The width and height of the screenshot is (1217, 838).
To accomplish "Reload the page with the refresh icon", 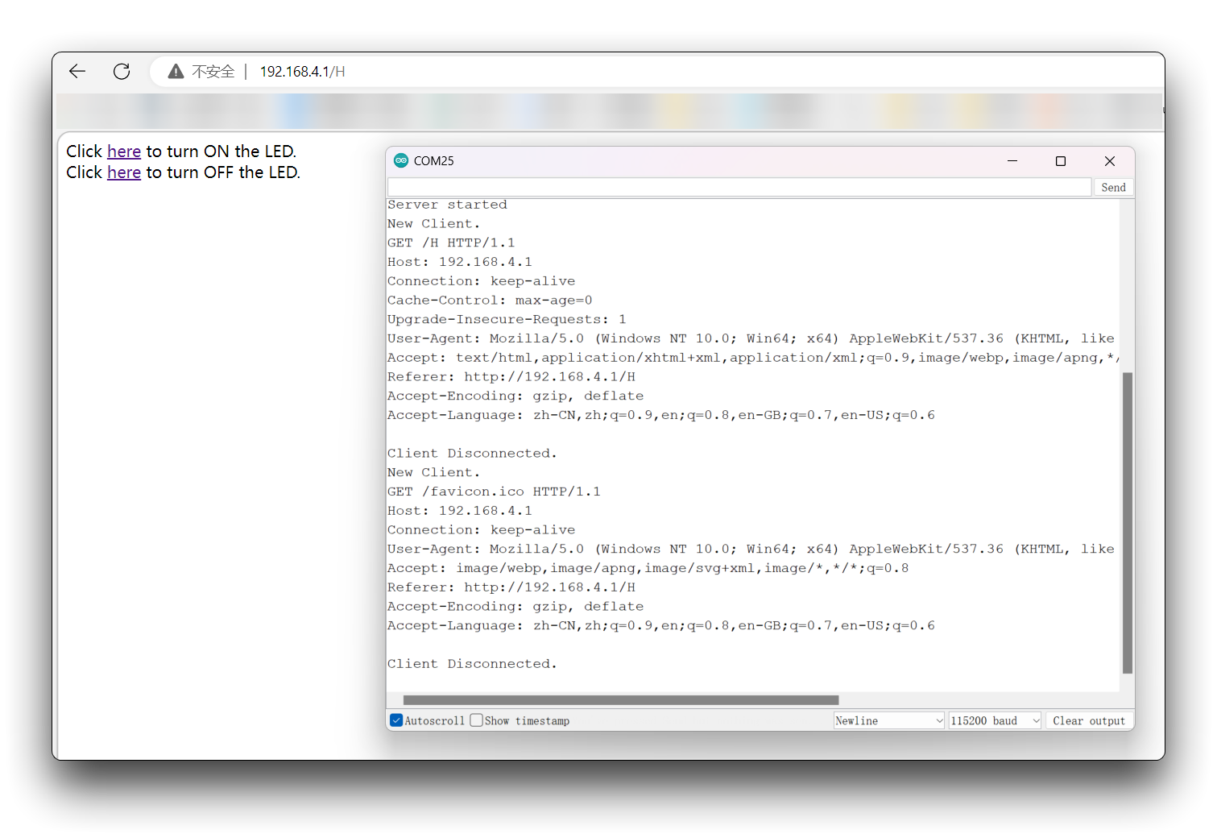I will click(122, 72).
